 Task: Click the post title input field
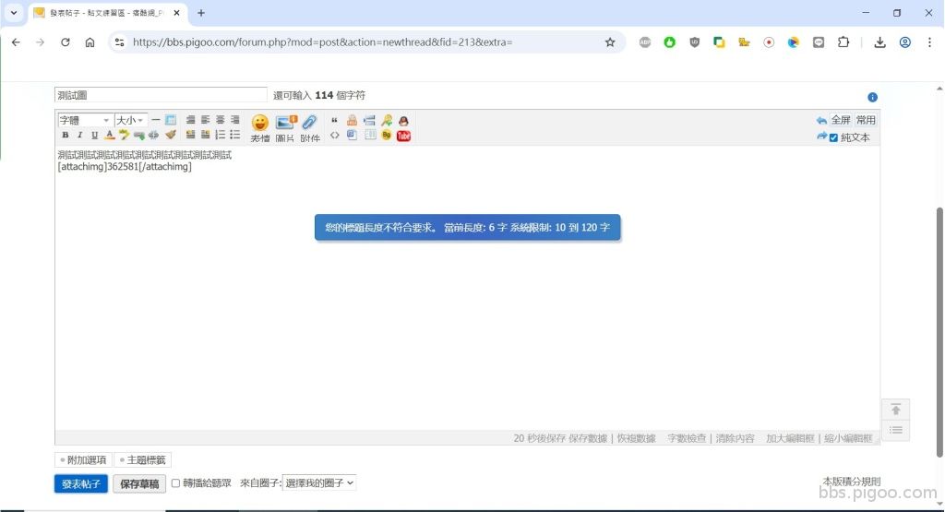click(161, 95)
